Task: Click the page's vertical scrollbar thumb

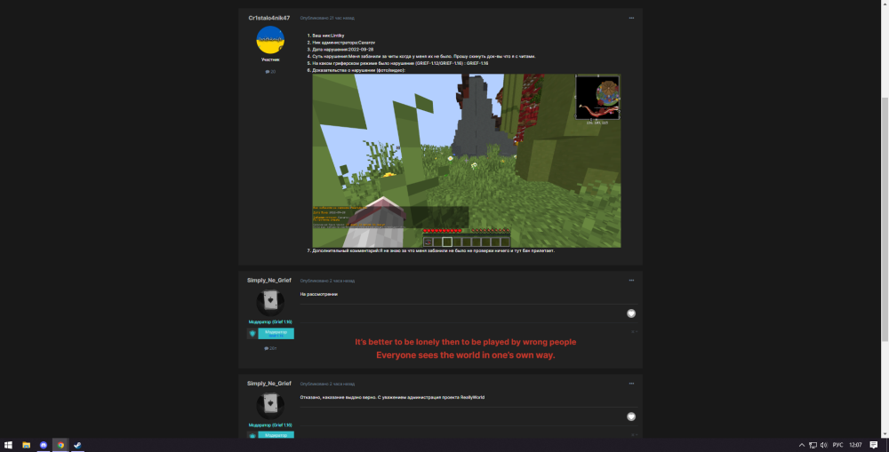Action: point(885,219)
